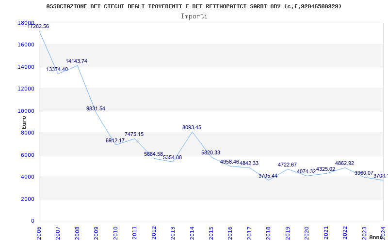Click the 0 y-axis tick label
The height and width of the screenshot is (242, 388).
33,221
